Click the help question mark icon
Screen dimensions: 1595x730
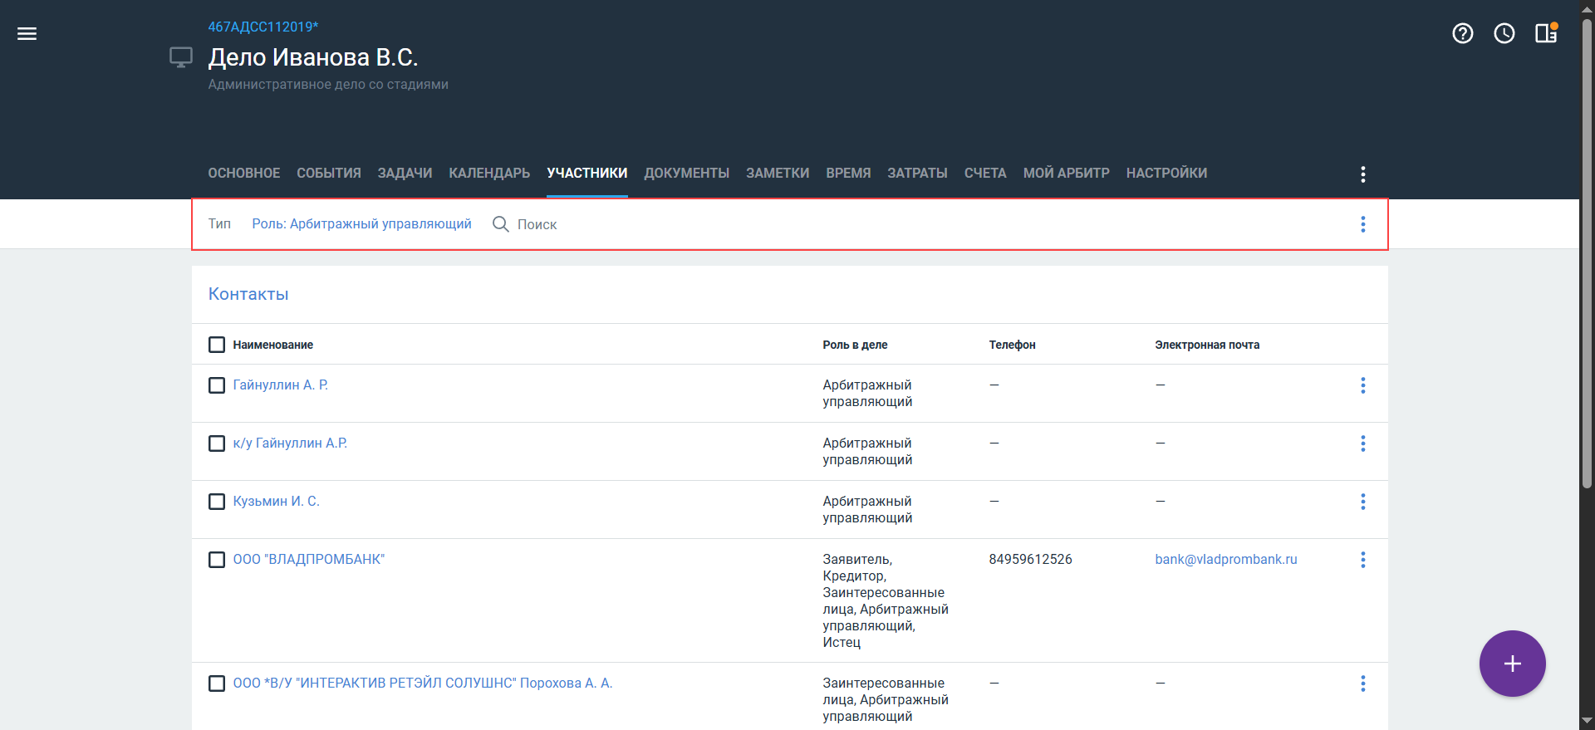tap(1462, 33)
